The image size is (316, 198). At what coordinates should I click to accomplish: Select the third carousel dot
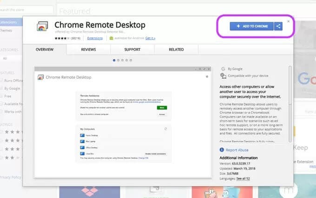(122, 60)
